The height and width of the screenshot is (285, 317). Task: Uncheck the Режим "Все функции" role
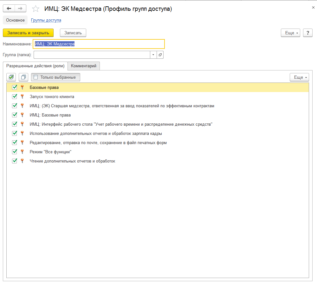(14, 152)
